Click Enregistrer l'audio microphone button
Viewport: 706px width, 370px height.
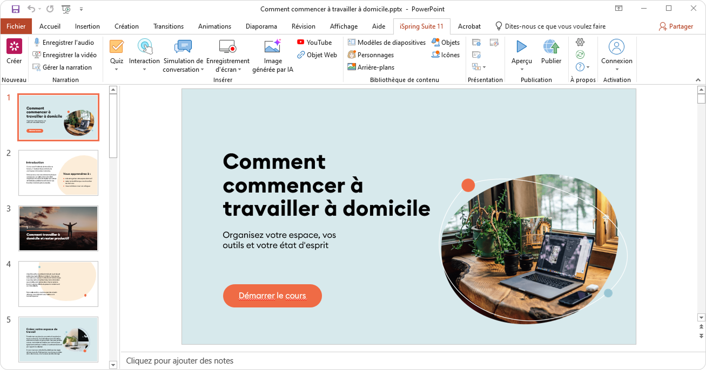(x=37, y=42)
